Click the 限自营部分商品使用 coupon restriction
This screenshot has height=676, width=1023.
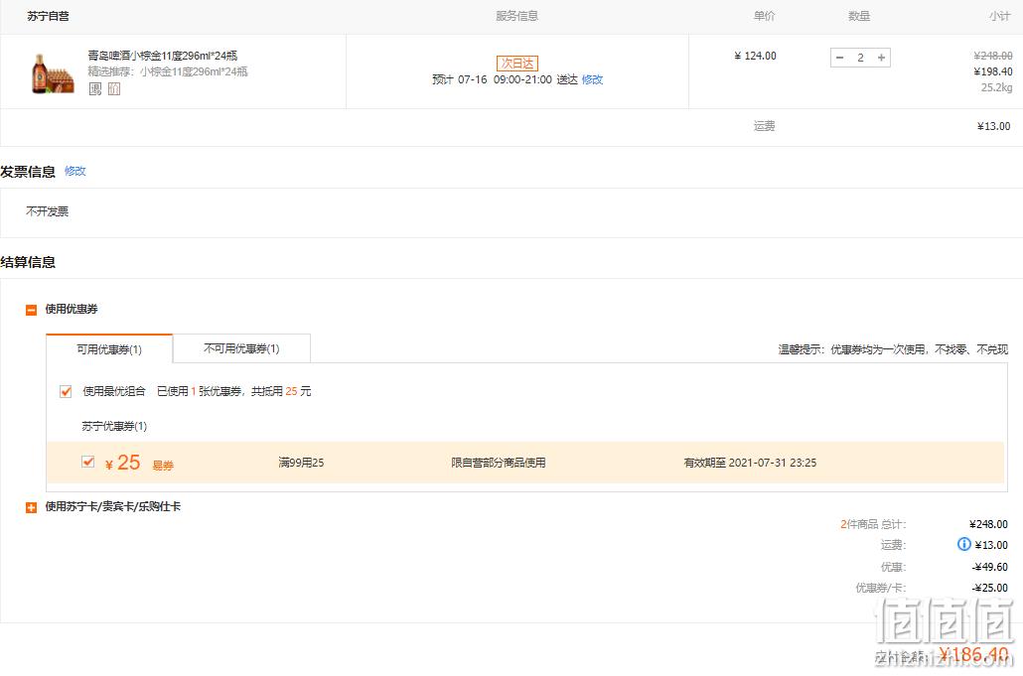[x=499, y=463]
